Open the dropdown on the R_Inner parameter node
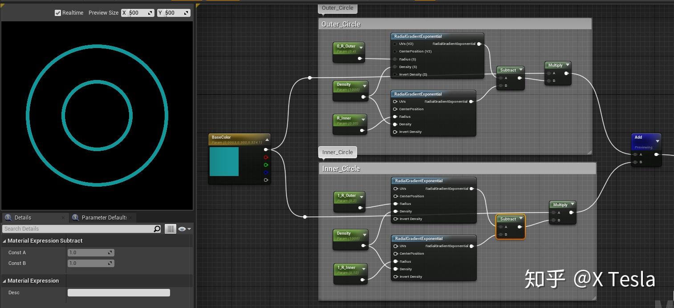 362,118
